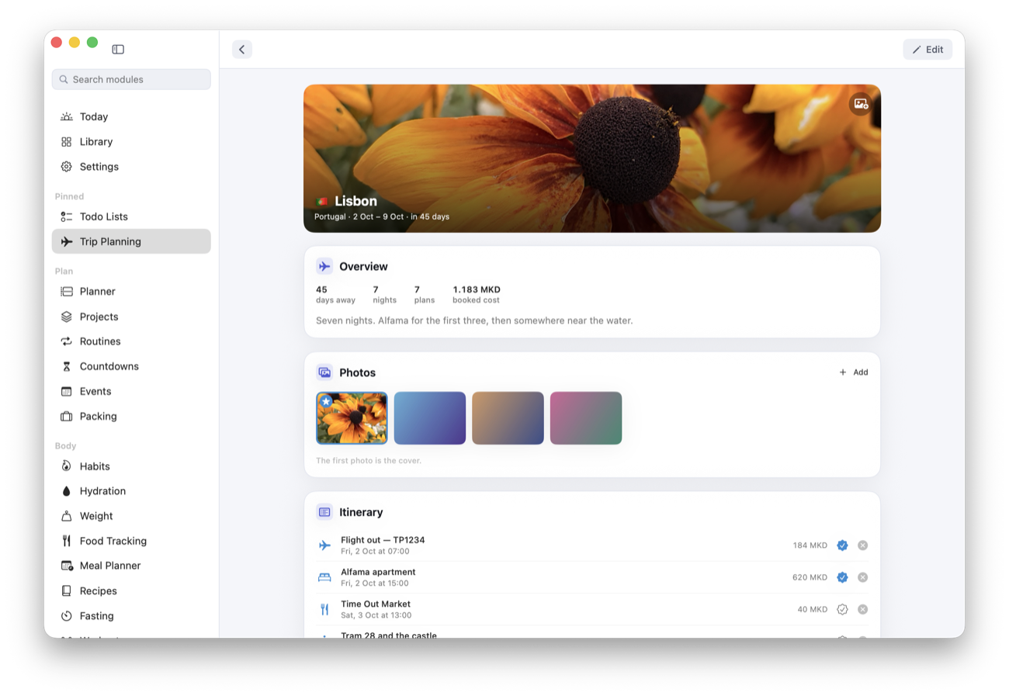Open the Recipes module
1009x696 pixels.
pyautogui.click(x=131, y=591)
